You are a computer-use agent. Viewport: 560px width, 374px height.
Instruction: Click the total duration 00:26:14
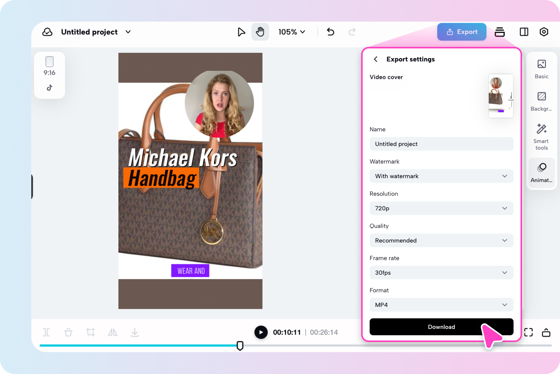(324, 333)
